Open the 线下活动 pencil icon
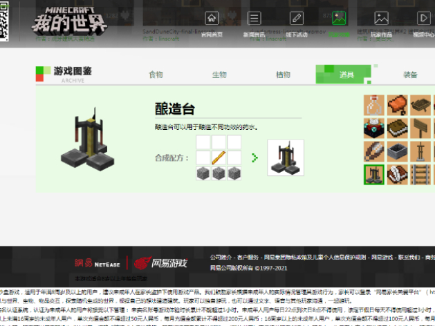The width and height of the screenshot is (435, 326). (297, 18)
